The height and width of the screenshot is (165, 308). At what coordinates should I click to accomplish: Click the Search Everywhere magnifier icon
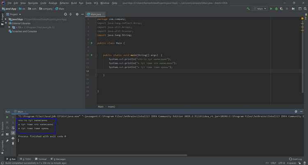[x=305, y=9]
